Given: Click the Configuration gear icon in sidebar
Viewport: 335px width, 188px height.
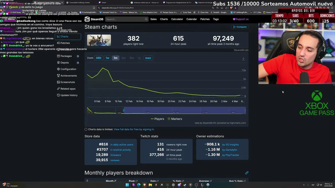Looking at the screenshot, I should 58,69.
